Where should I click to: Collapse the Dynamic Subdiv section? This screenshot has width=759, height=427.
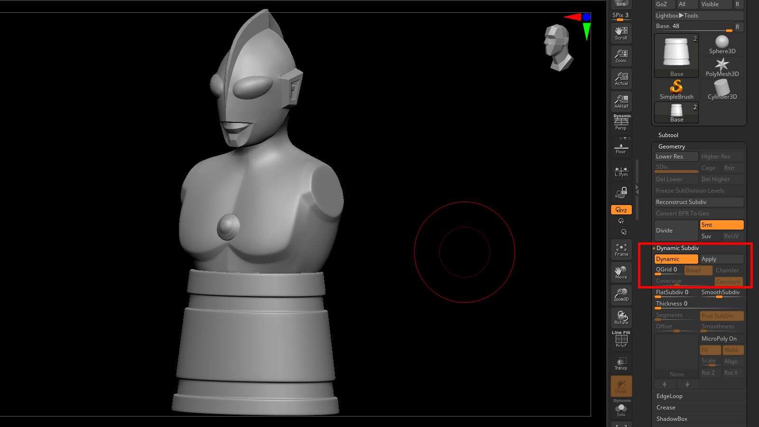pyautogui.click(x=677, y=248)
